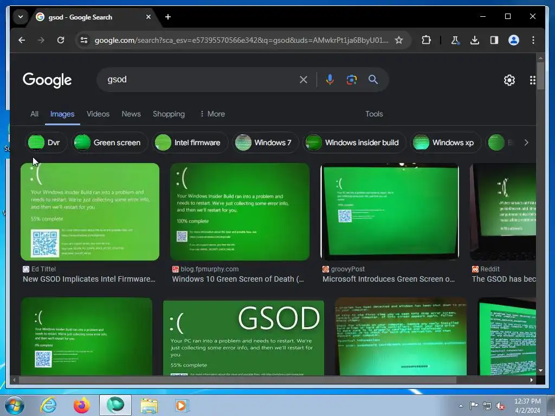Screen dimensions: 555x416
Task: Click the address bar URL
Action: point(241,40)
